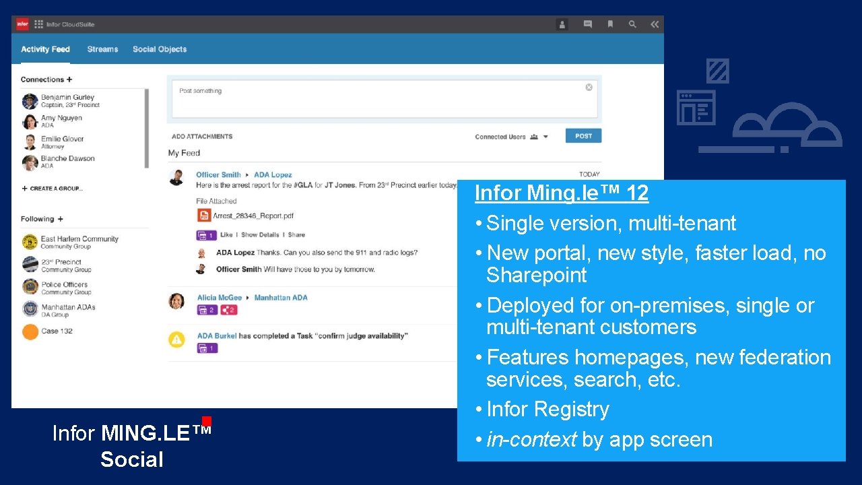Screen dimensions: 862x485
Task: Click purple comment icon under ADA Burkel task
Action: (x=207, y=348)
